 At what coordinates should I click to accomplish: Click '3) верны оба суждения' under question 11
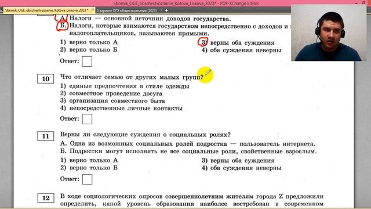click(238, 160)
